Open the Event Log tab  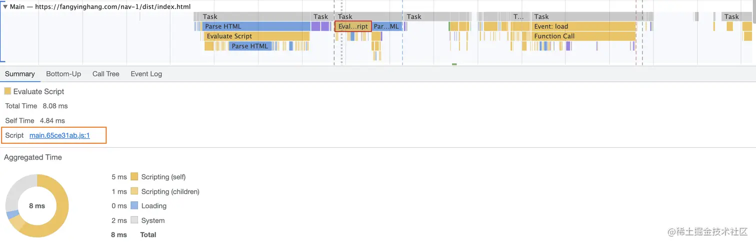pyautogui.click(x=146, y=74)
